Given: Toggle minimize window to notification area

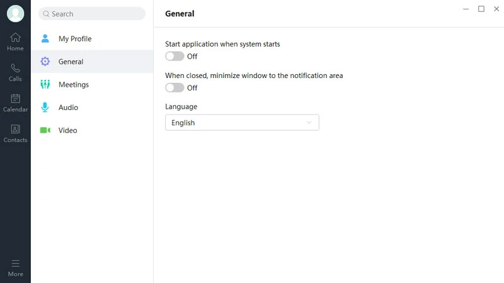Looking at the screenshot, I should tap(175, 88).
